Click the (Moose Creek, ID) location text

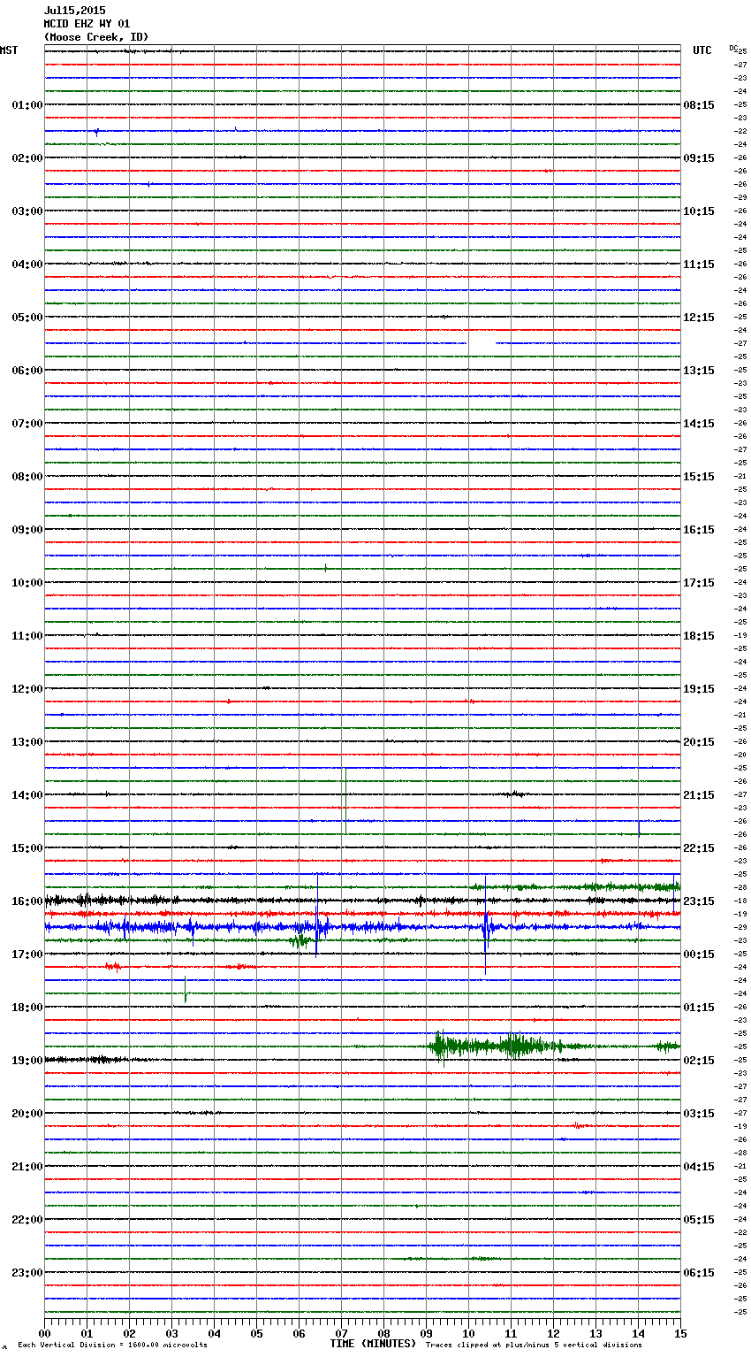[x=95, y=37]
